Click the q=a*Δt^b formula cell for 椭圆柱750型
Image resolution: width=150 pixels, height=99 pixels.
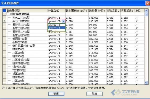click(x=57, y=39)
